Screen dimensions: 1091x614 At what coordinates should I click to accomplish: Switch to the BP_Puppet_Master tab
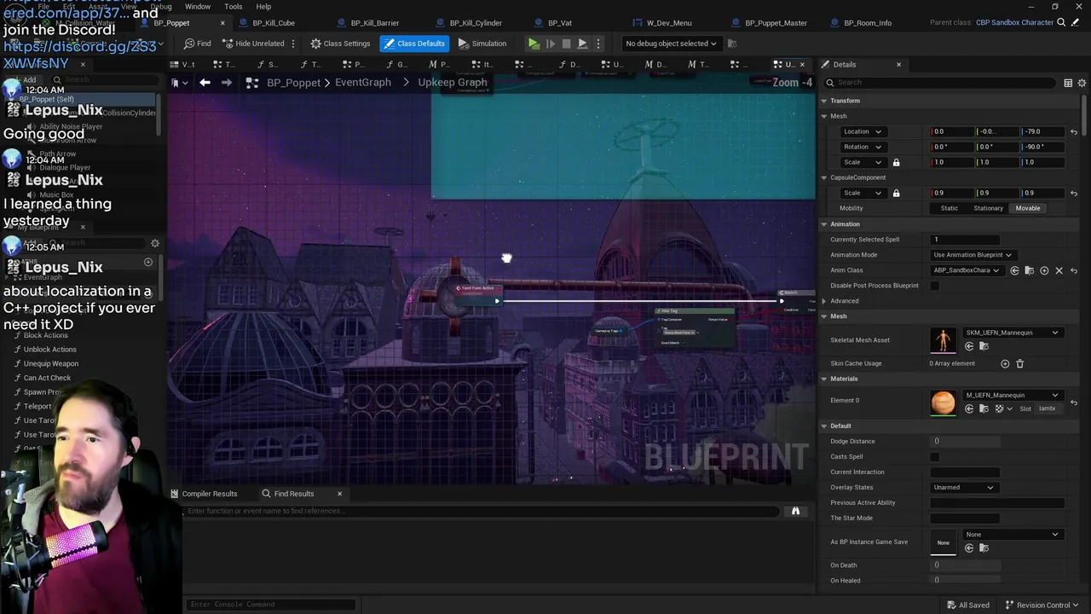pyautogui.click(x=776, y=23)
